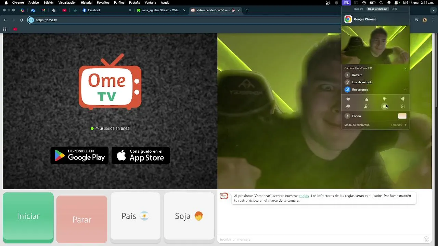
Task: Open the Perfiles menu
Action: click(119, 3)
